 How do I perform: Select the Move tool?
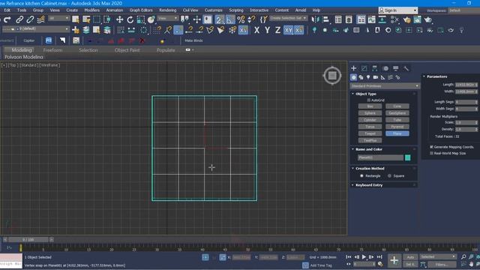pyautogui.click(x=119, y=19)
